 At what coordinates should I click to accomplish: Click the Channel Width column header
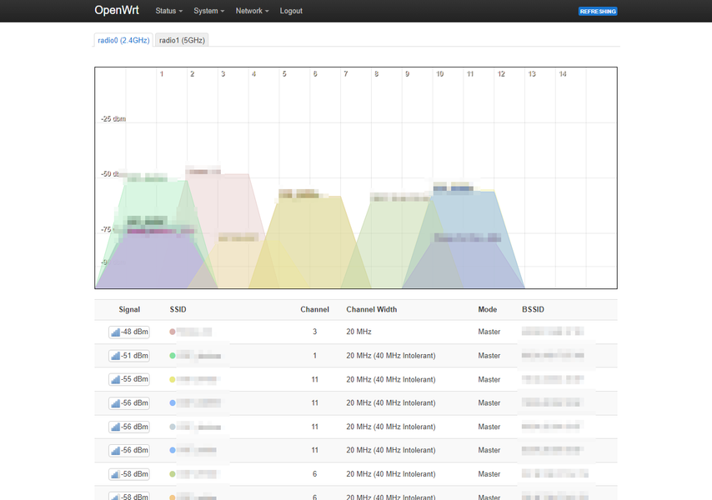[372, 309]
